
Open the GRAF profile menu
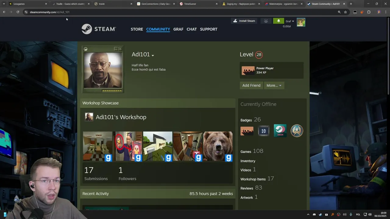(178, 29)
